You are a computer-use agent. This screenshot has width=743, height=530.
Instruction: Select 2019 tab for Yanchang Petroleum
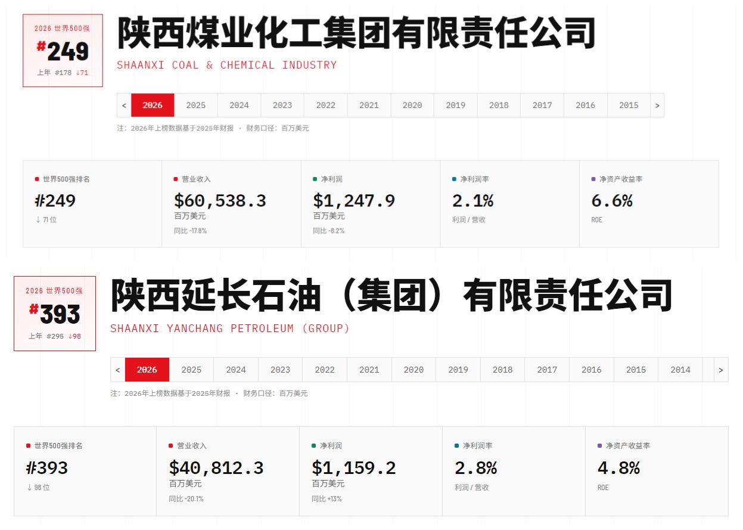click(458, 370)
